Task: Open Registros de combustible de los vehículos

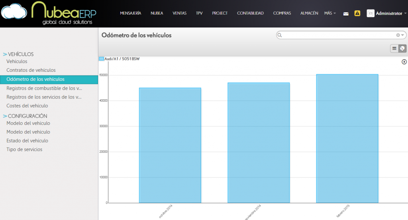Action: click(44, 89)
